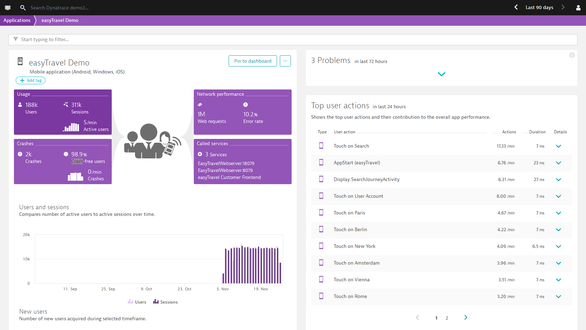Click bars in Users and sessions chart
Image resolution: width=586 pixels, height=330 pixels.
[252, 265]
